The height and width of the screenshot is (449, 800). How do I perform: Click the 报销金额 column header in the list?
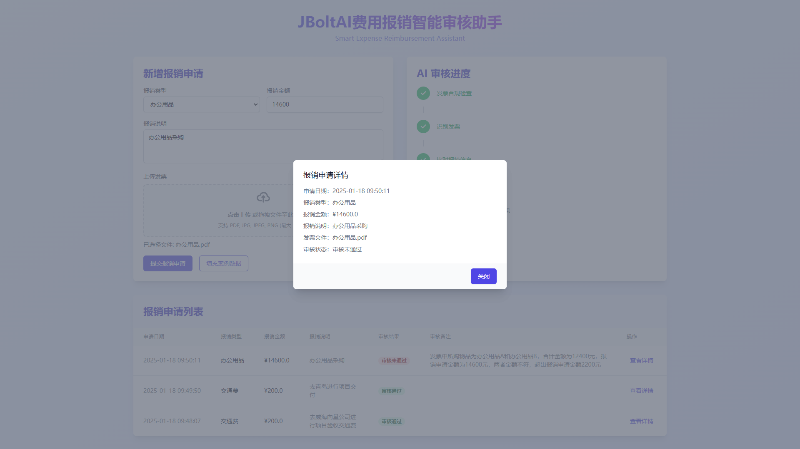coord(275,336)
